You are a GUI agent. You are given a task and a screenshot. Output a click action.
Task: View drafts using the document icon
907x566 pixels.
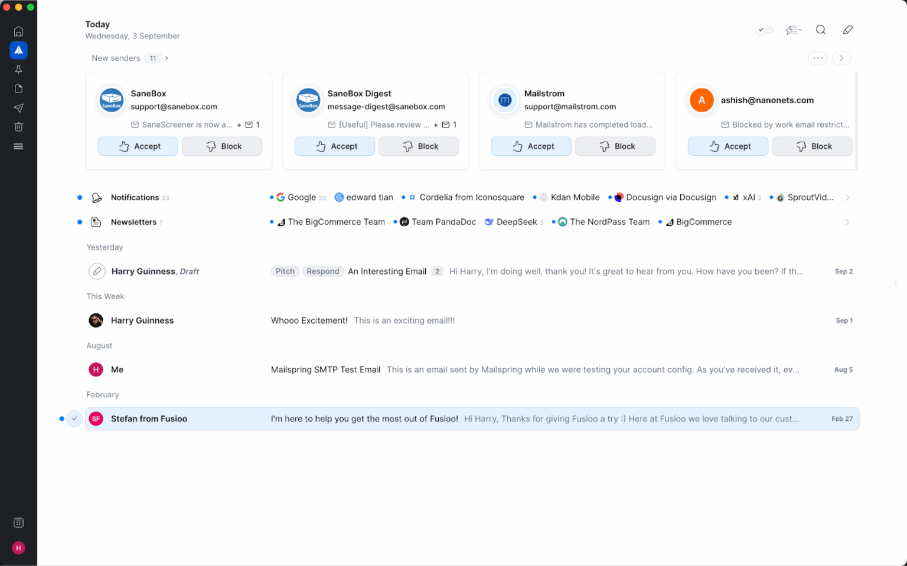pos(18,89)
